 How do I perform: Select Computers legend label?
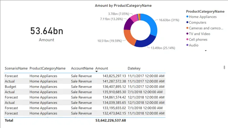(198, 22)
